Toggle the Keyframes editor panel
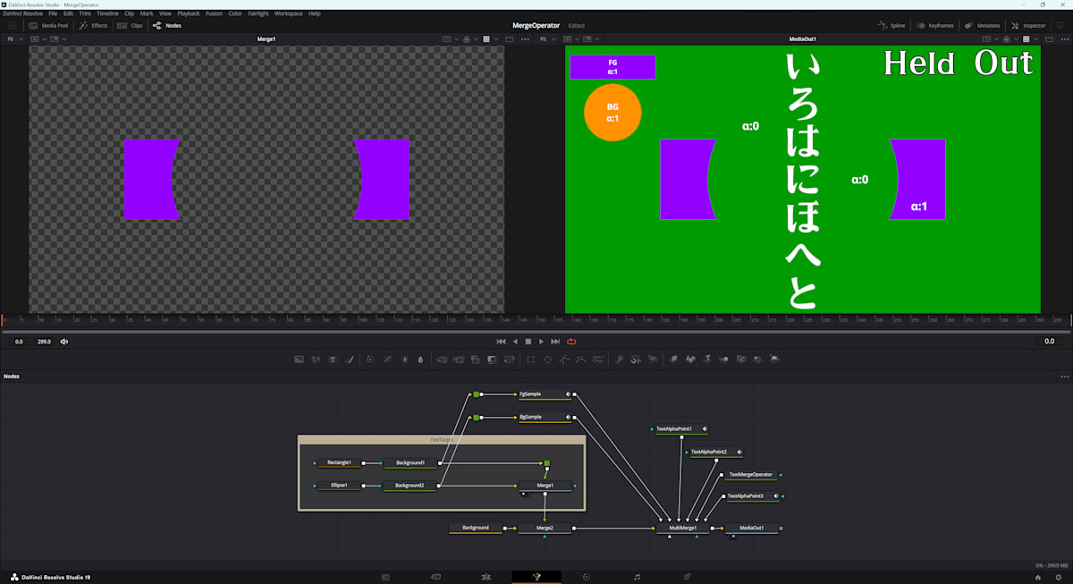 (x=936, y=25)
